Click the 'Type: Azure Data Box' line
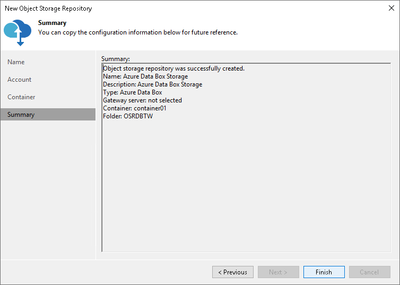The width and height of the screenshot is (400, 285). [132, 92]
